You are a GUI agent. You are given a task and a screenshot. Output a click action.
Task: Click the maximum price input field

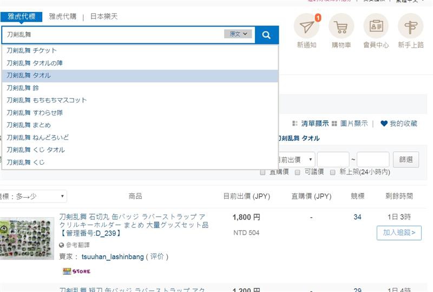click(373, 160)
